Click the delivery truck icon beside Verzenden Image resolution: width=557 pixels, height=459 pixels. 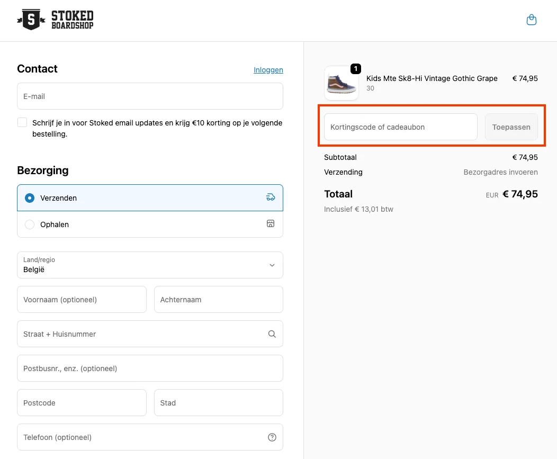[x=271, y=197]
